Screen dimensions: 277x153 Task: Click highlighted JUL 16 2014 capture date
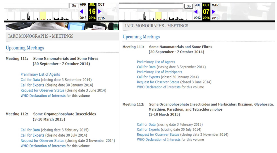[92, 12]
